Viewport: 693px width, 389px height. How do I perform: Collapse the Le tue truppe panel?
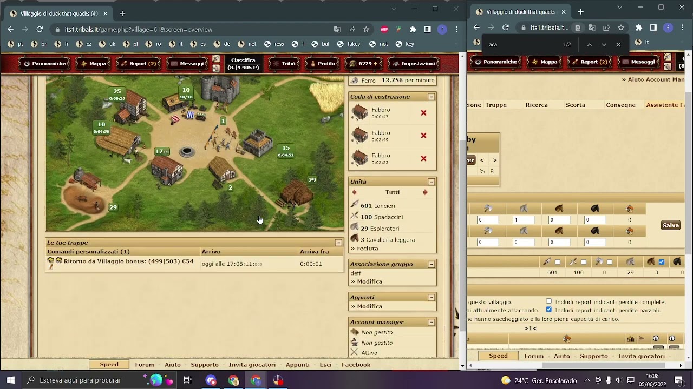(x=338, y=243)
